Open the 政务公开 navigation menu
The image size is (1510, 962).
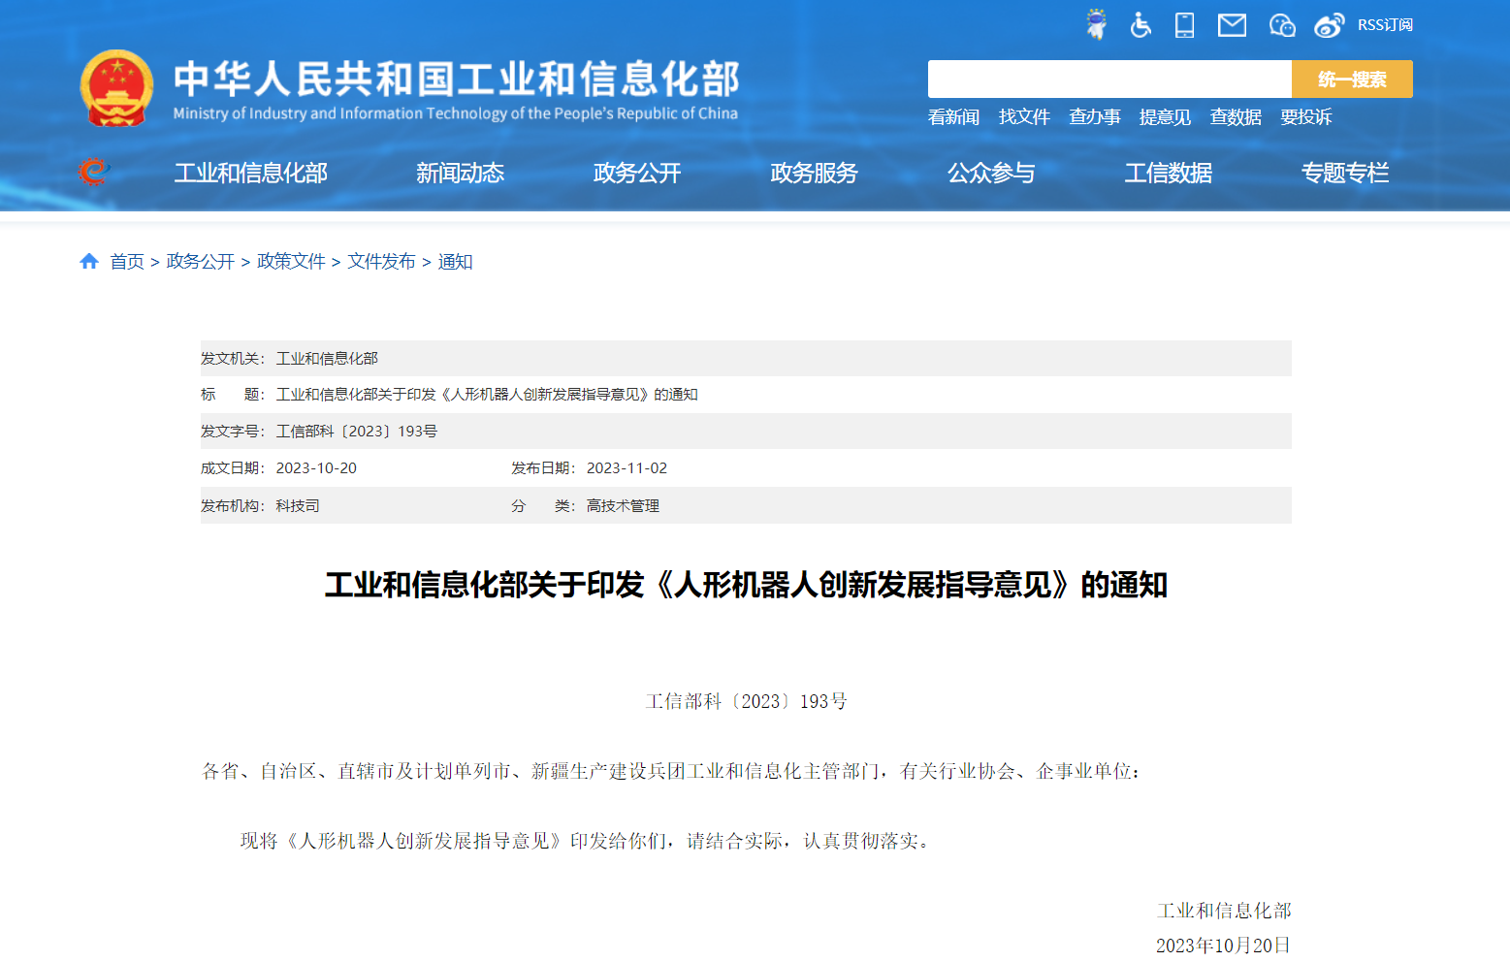point(637,173)
